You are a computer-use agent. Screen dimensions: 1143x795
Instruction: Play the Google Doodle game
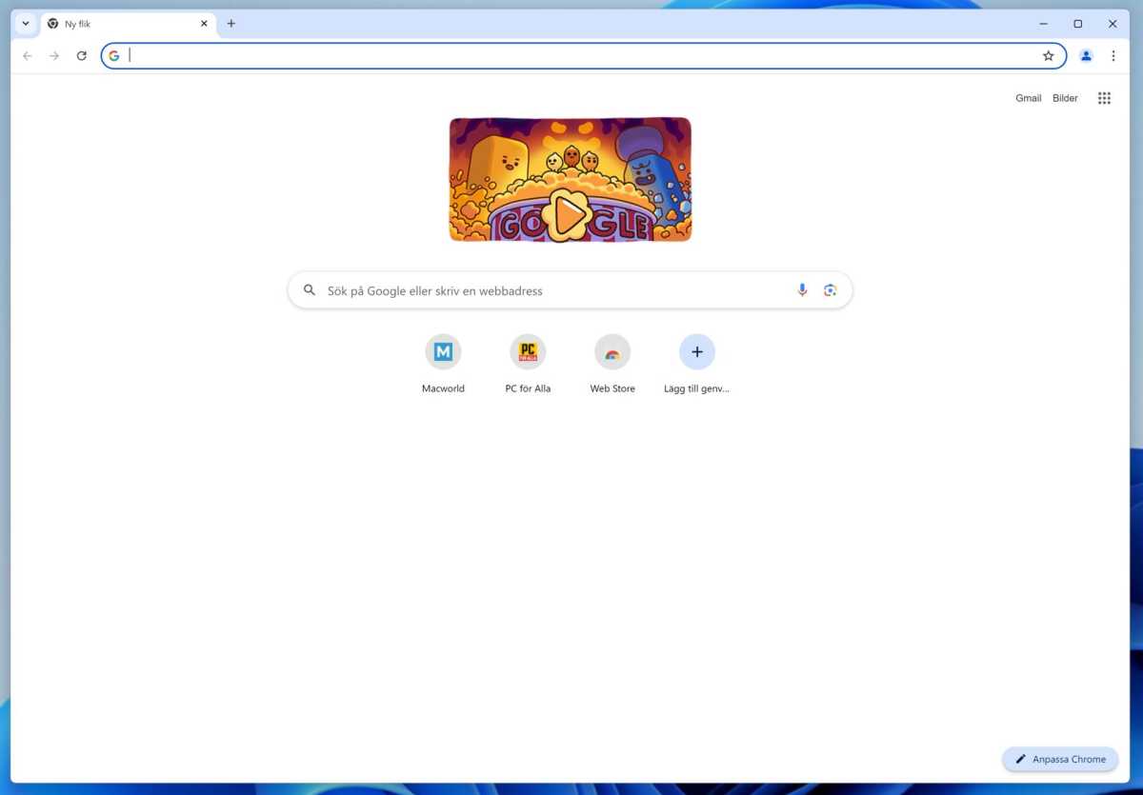tap(570, 216)
